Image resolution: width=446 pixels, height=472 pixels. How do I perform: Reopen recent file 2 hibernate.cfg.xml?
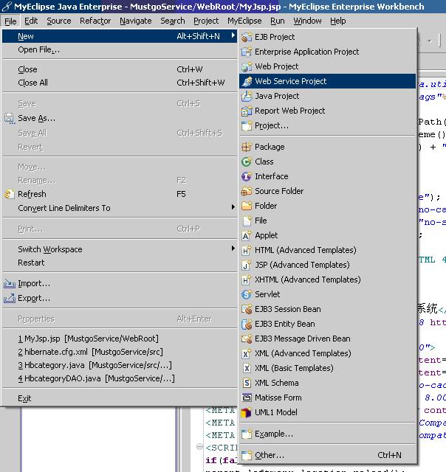click(x=120, y=352)
